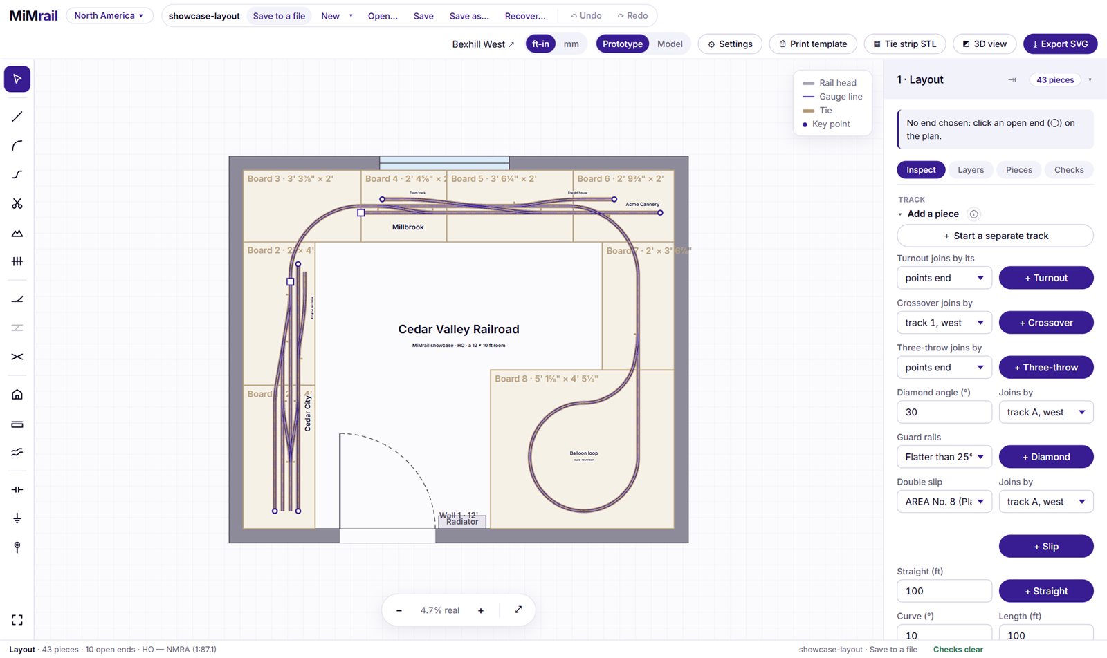The height and width of the screenshot is (658, 1107).
Task: Click the expand arrows next to zoom
Action: tap(518, 610)
